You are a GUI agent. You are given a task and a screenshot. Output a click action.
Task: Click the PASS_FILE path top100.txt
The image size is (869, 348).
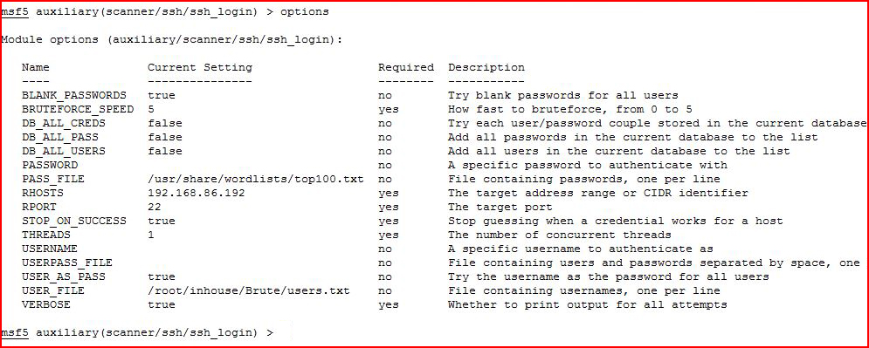click(x=256, y=180)
